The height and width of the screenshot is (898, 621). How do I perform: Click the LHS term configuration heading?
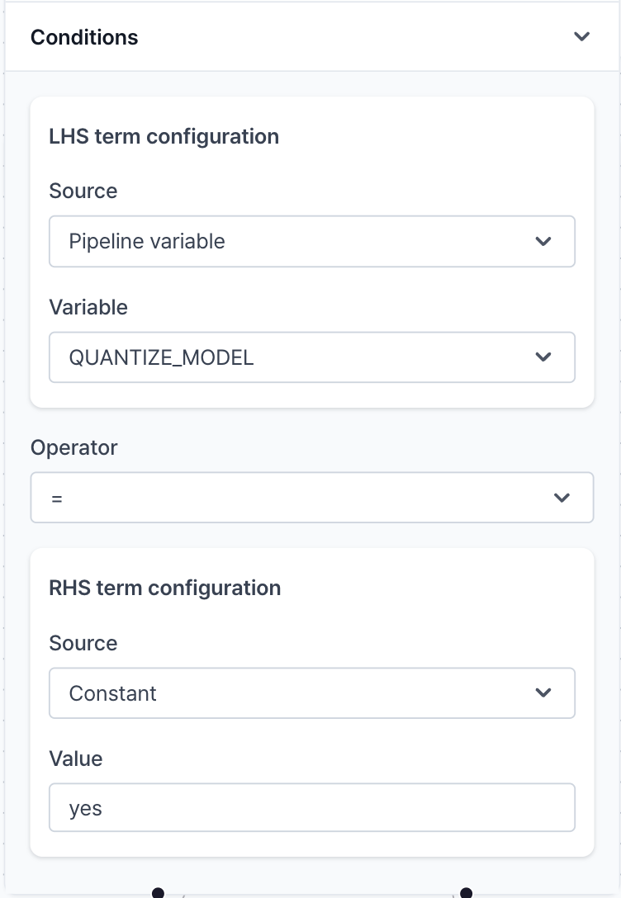pyautogui.click(x=164, y=136)
